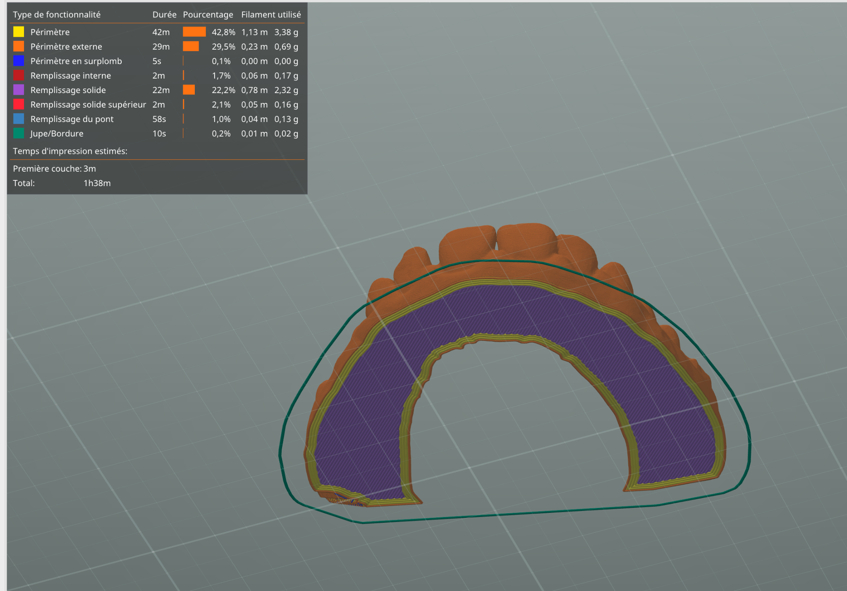Click the Pourcentage column header
This screenshot has width=847, height=591.
coord(208,14)
